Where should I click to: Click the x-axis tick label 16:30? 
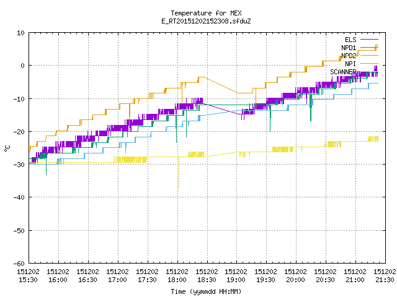[87, 280]
